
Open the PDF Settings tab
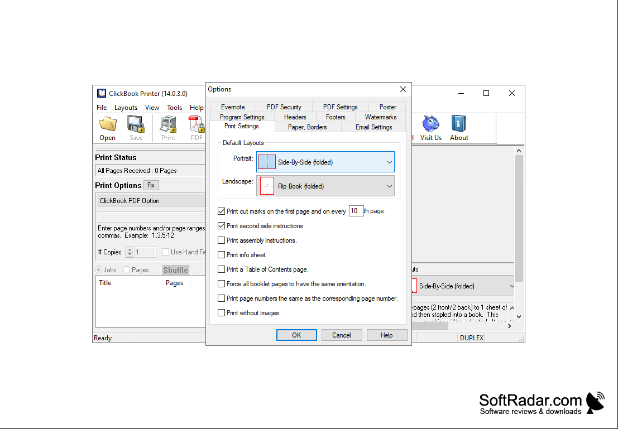340,107
